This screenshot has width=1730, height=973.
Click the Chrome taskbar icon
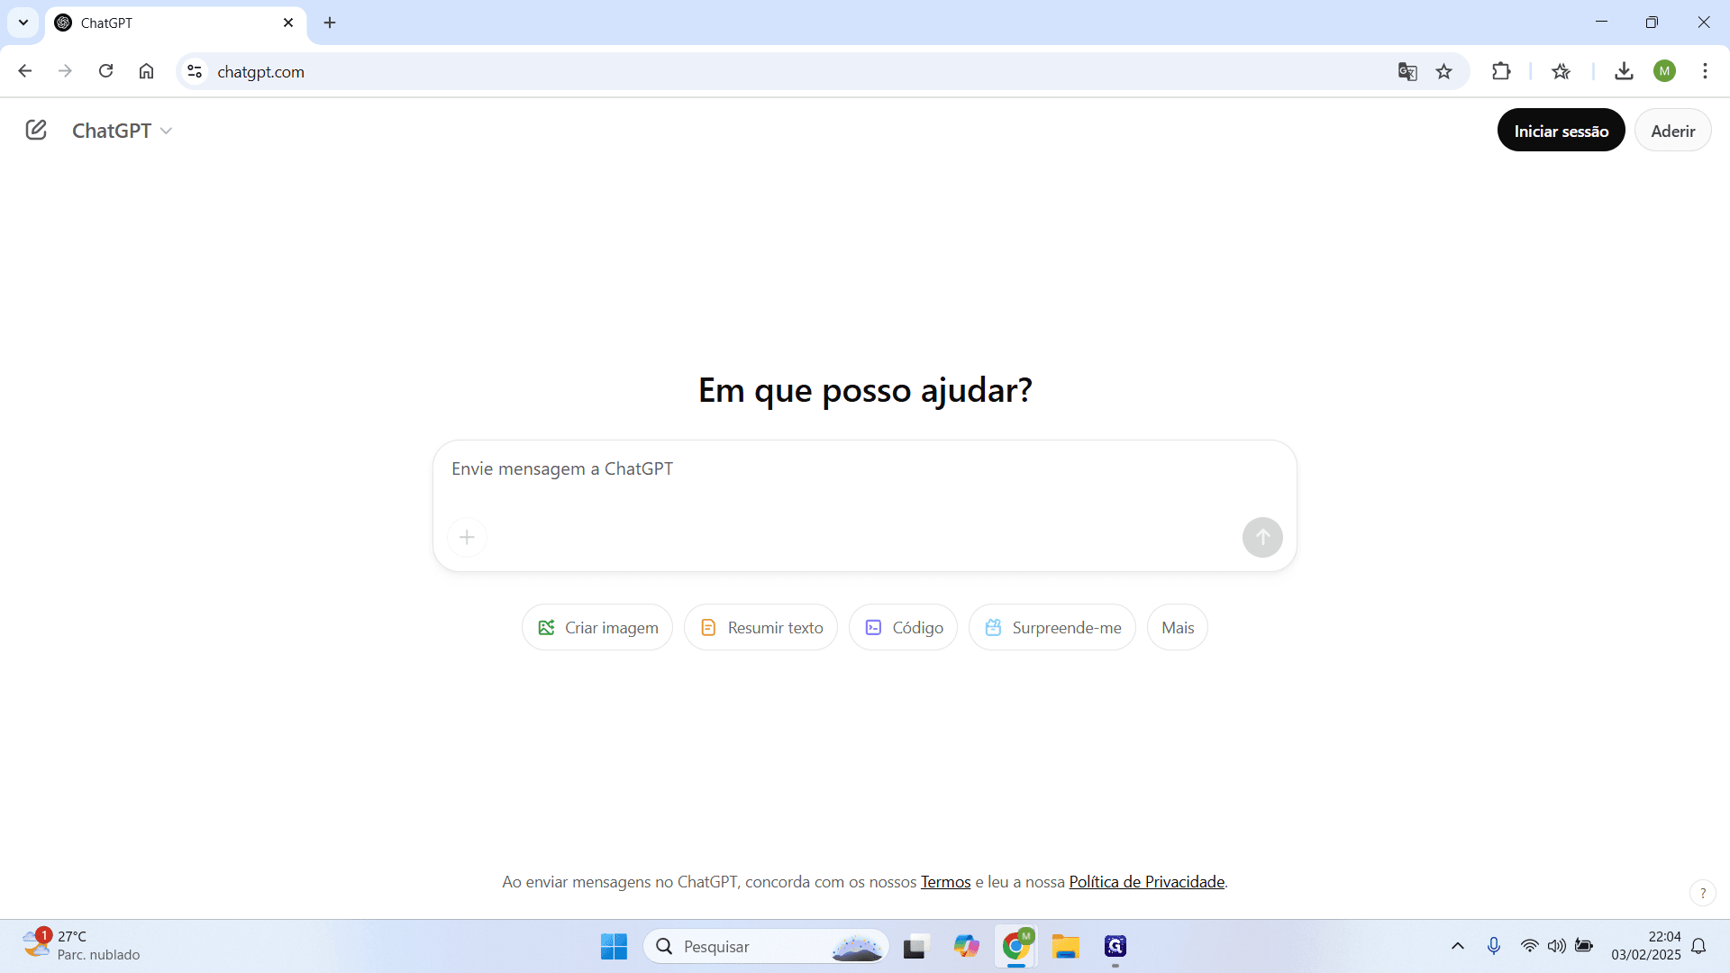(1015, 947)
